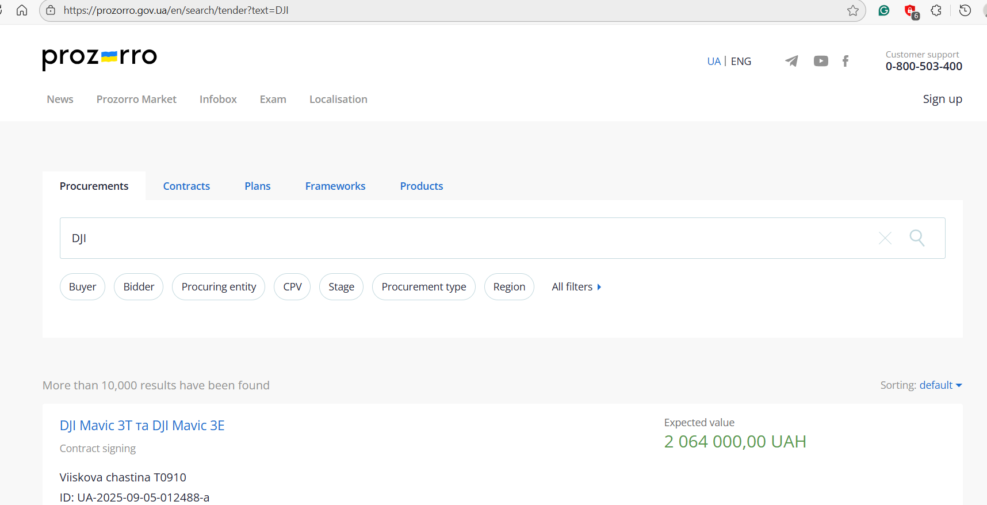
Task: Change sorting from default
Action: 940,385
